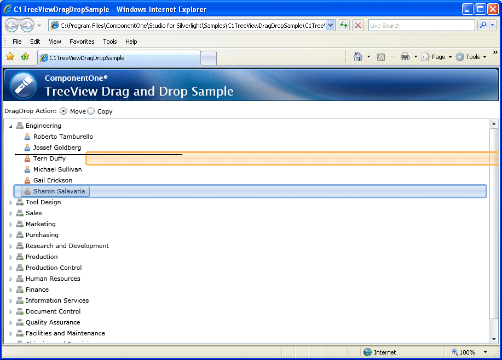Click the Page toolbar button

coord(436,56)
